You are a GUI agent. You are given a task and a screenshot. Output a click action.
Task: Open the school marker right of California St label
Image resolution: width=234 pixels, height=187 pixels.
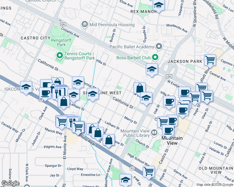[146, 98]
